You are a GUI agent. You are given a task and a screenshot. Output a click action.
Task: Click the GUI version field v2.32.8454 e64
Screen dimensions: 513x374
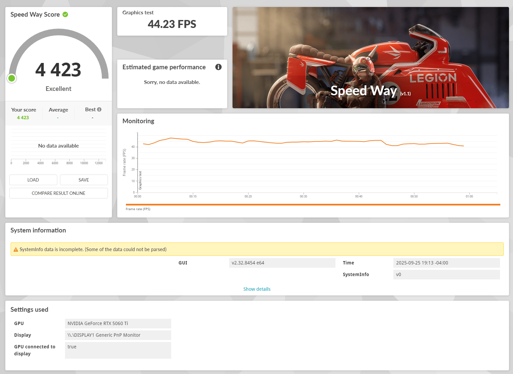point(282,263)
